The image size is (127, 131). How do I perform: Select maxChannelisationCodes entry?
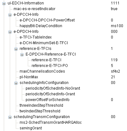(x=42, y=71)
